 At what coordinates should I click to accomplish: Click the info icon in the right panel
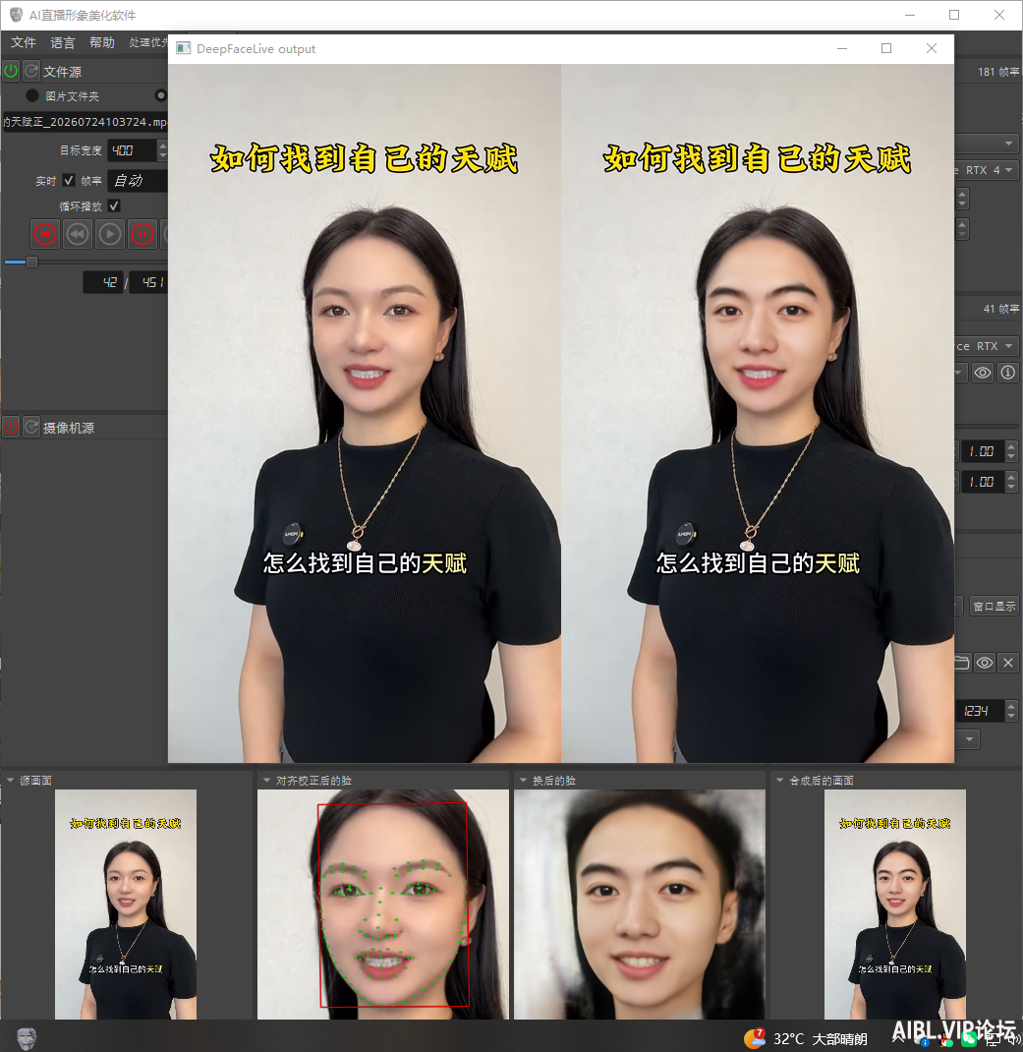1007,373
